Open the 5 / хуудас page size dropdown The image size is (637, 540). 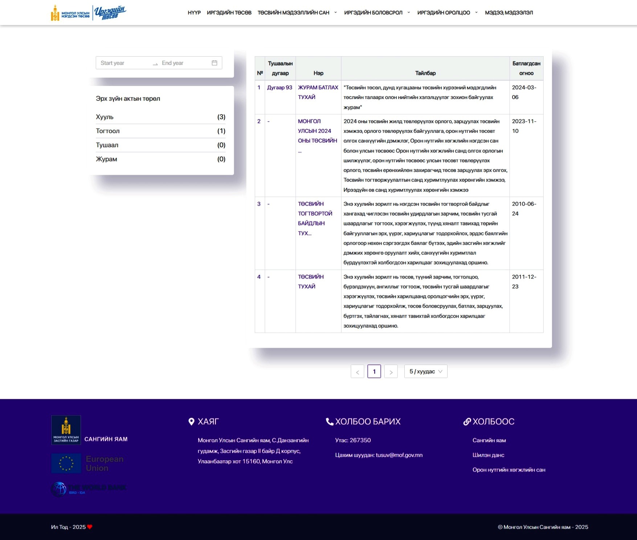coord(425,372)
